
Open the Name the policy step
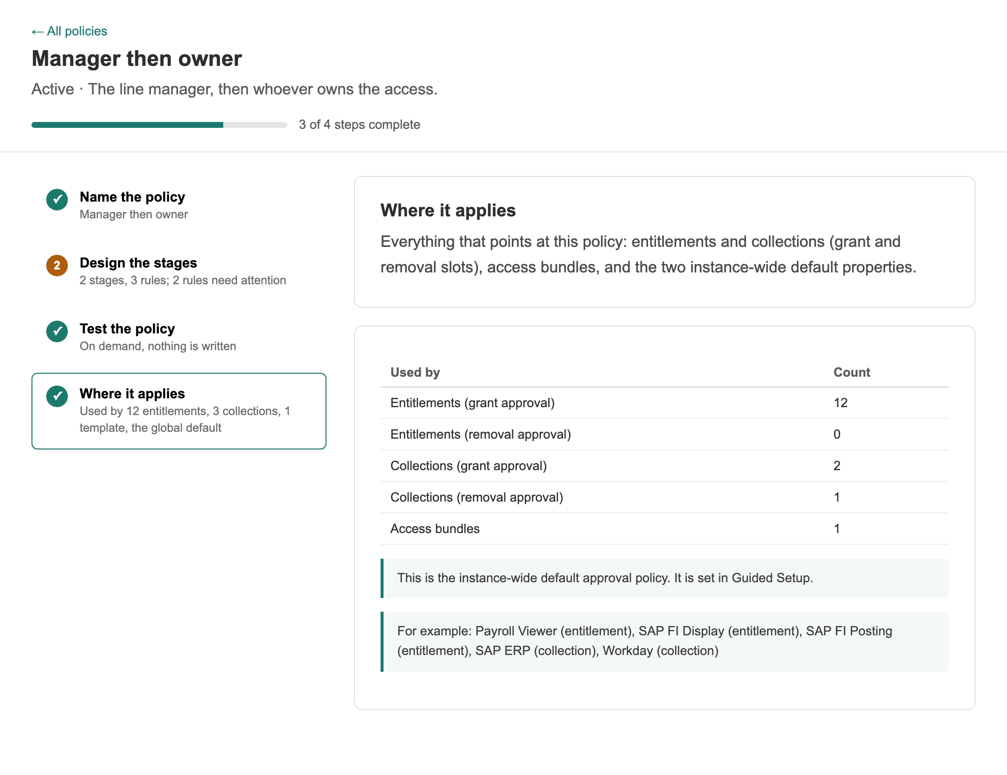pyautogui.click(x=179, y=205)
